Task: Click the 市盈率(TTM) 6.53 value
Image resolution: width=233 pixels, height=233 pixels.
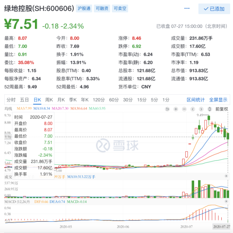Action: [x=205, y=55]
